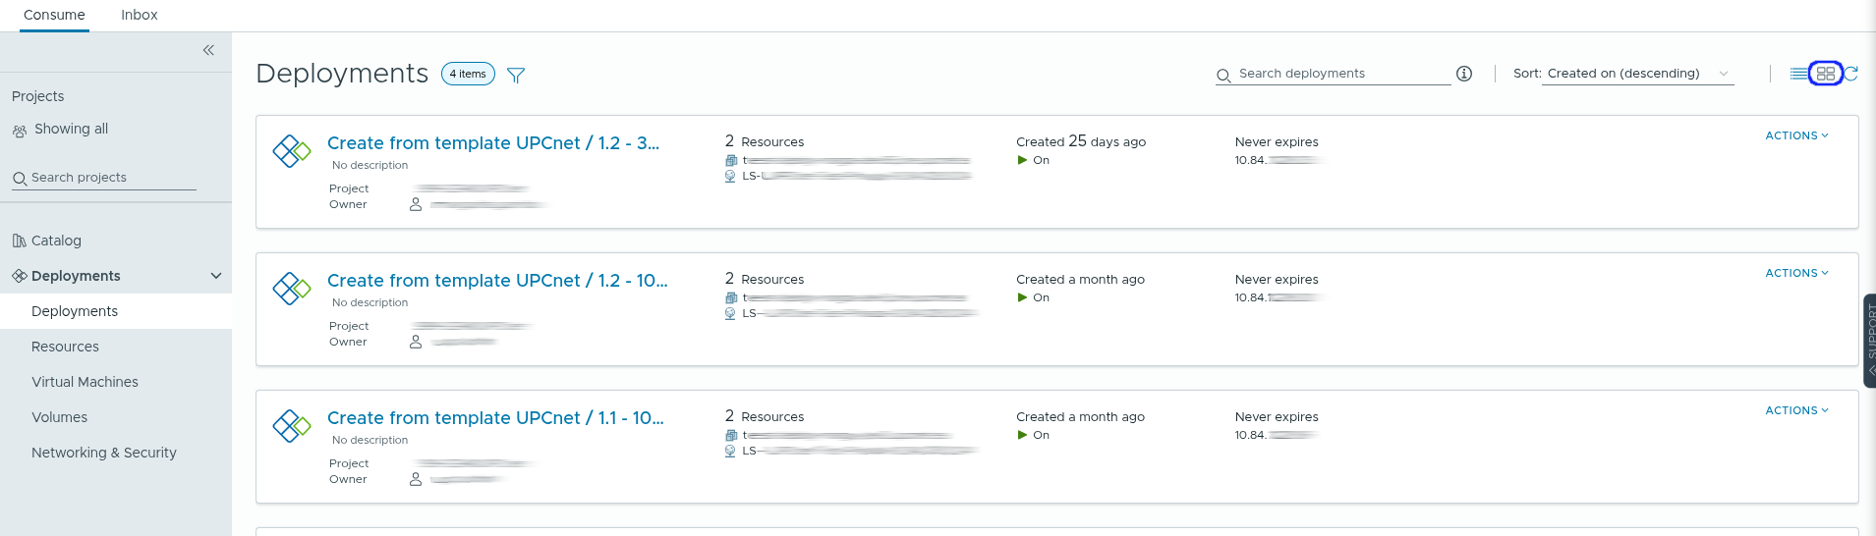Open ACTIONS menu for third deployment
The height and width of the screenshot is (536, 1876).
click(1796, 410)
